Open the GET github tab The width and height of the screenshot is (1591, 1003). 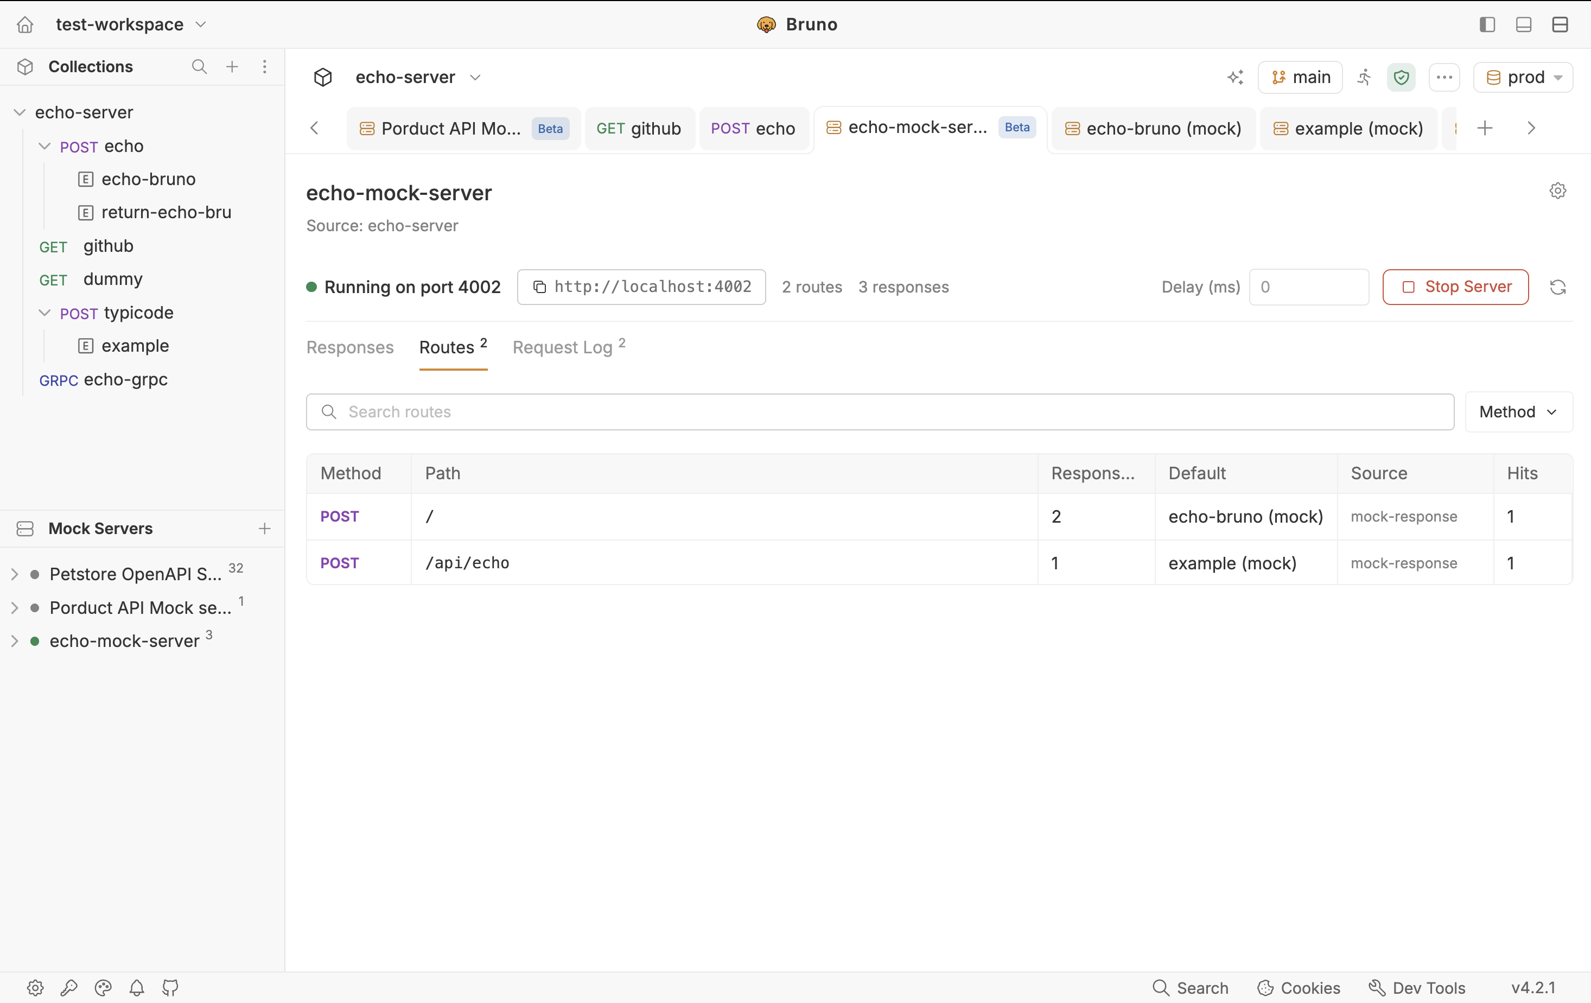click(639, 128)
